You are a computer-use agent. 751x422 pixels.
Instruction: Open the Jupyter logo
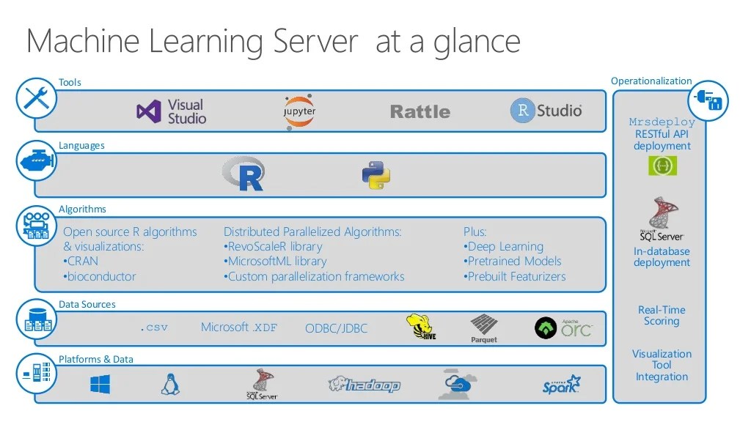coord(298,111)
